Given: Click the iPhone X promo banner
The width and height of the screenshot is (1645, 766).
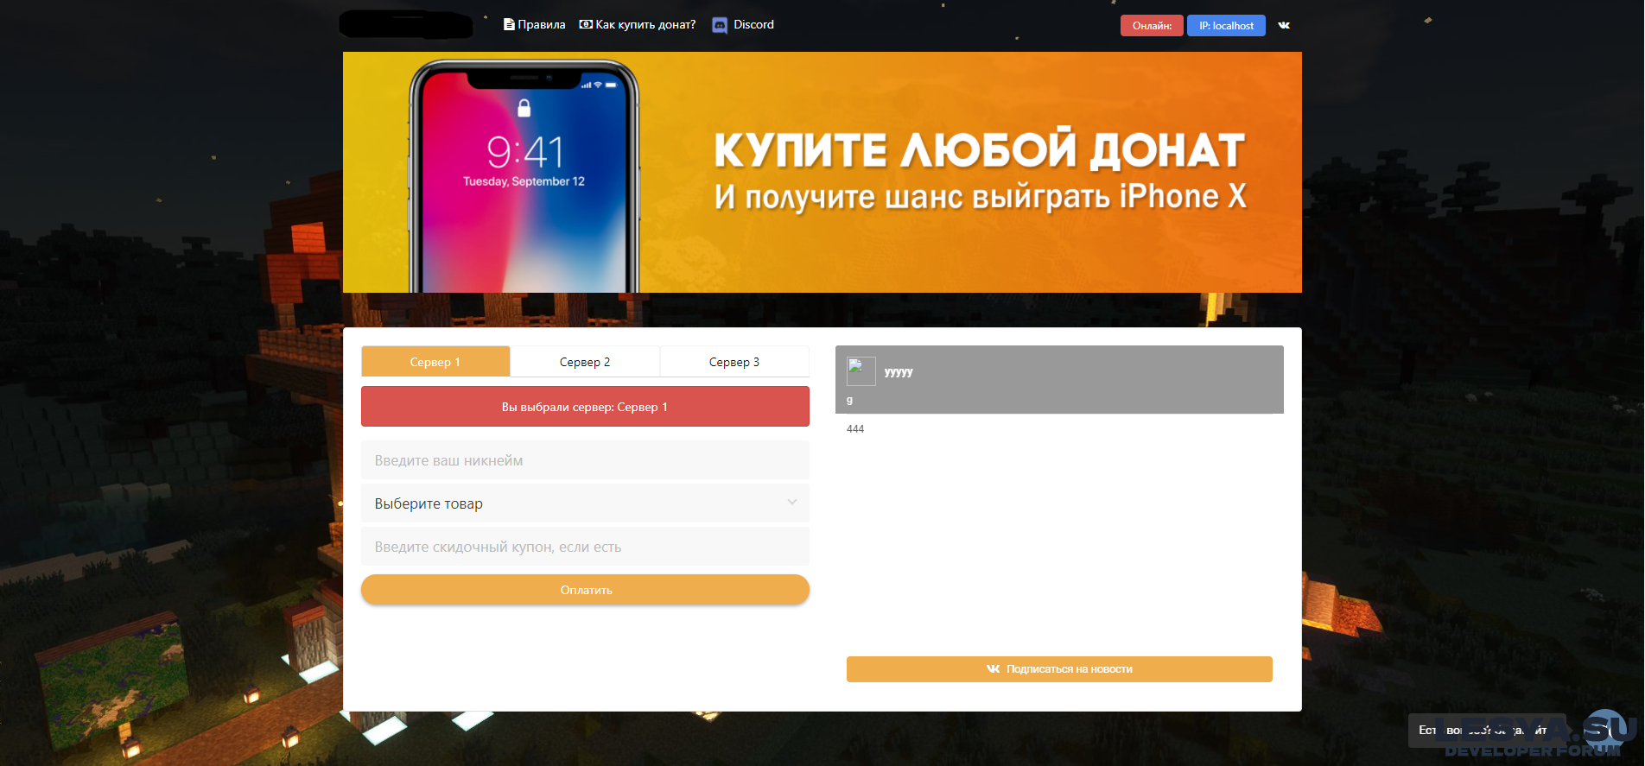Looking at the screenshot, I should pyautogui.click(x=822, y=172).
